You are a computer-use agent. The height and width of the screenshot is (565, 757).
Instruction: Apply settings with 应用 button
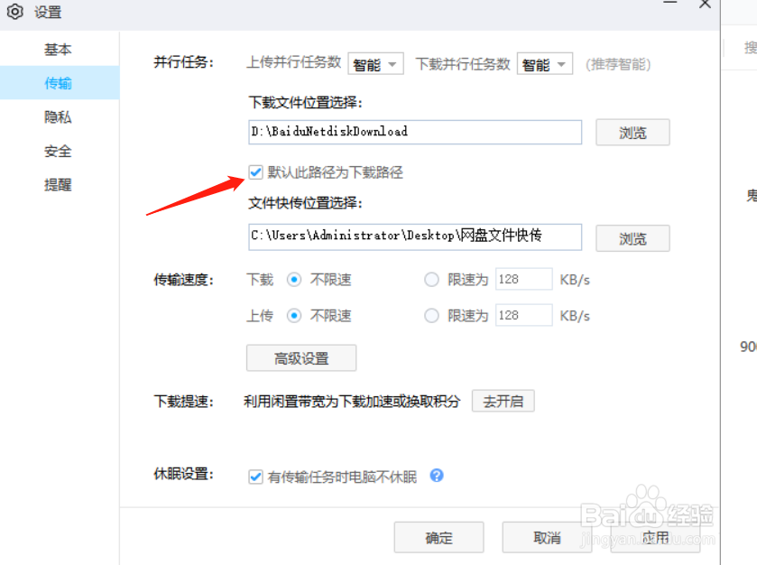pos(655,537)
